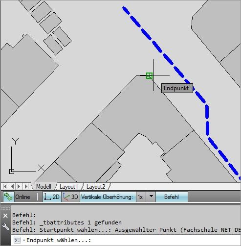This screenshot has height=246, width=241.
Task: Go to next layout tab arrow
Action: [x=19, y=186]
